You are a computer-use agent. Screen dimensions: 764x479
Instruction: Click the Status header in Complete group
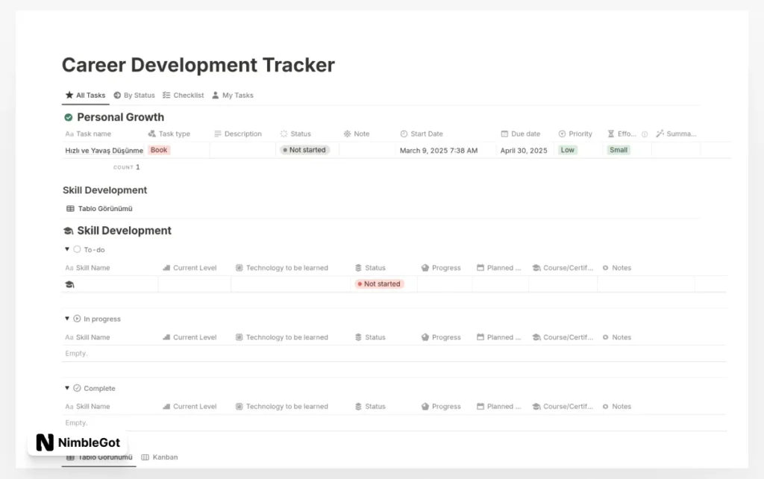click(370, 407)
